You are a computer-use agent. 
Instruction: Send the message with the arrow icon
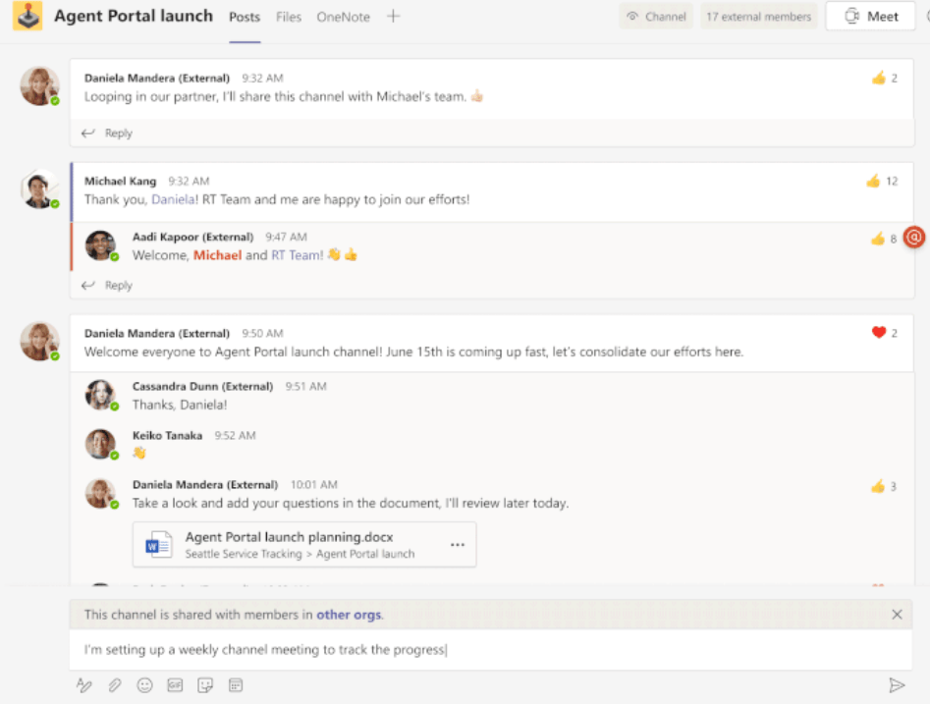point(896,685)
